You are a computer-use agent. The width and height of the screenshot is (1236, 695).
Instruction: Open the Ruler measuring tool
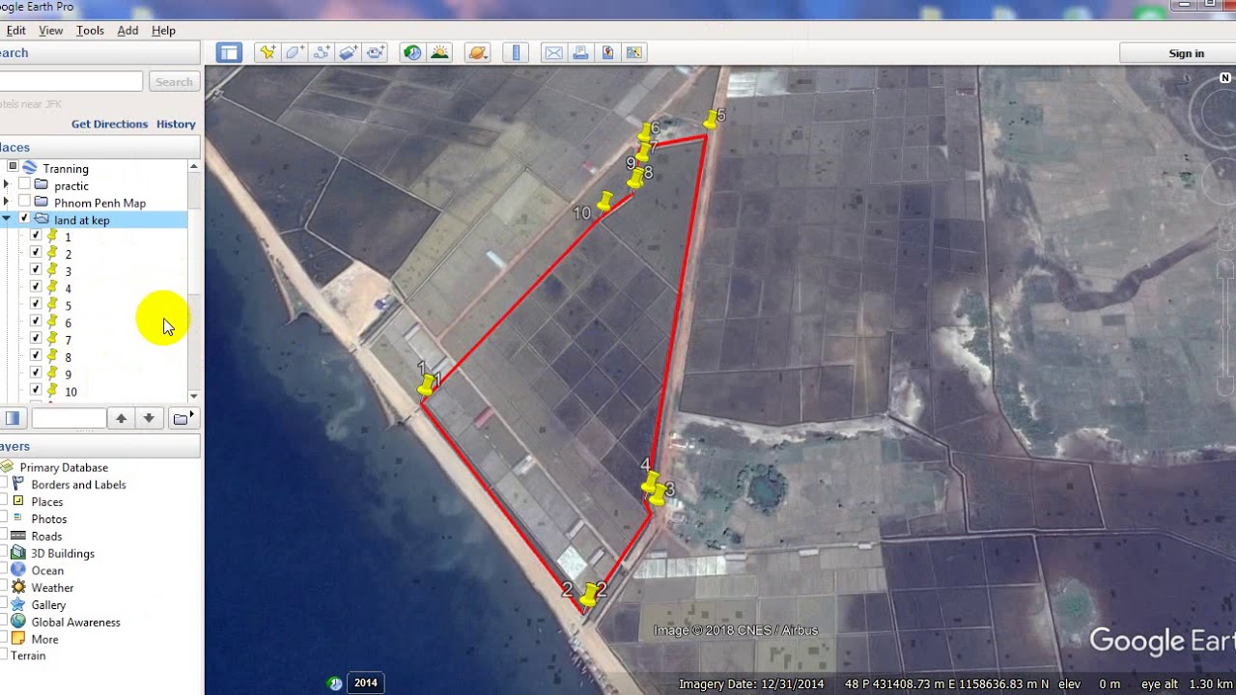pos(516,53)
